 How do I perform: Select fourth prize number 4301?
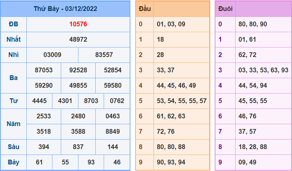pos(65,101)
